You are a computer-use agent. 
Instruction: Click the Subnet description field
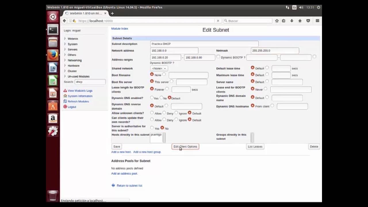pyautogui.click(x=204, y=44)
